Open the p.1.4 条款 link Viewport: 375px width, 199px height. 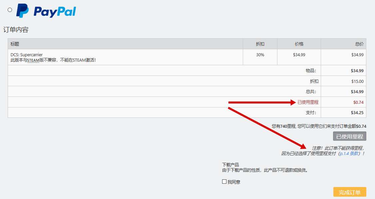pos(349,154)
